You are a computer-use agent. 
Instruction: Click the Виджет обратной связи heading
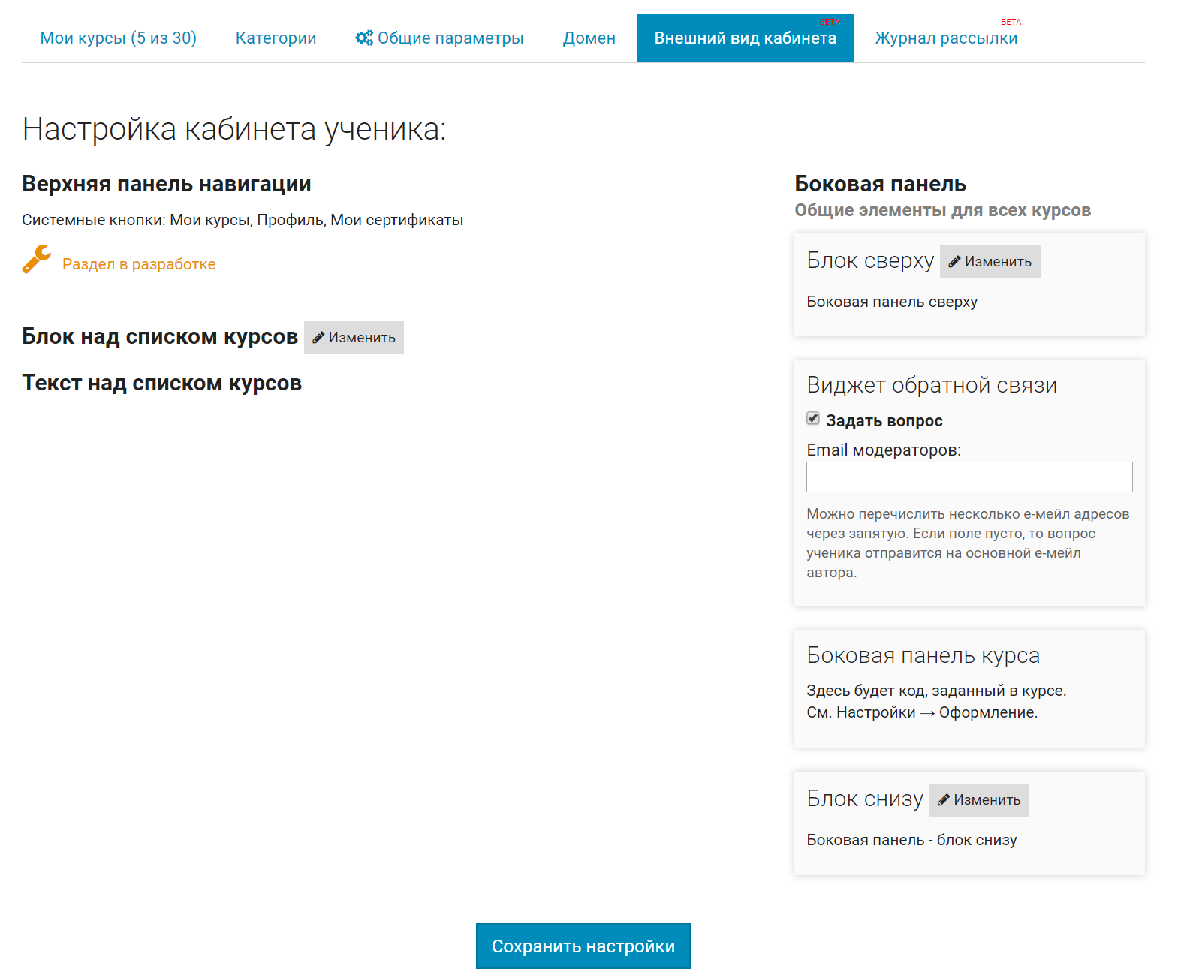point(931,385)
